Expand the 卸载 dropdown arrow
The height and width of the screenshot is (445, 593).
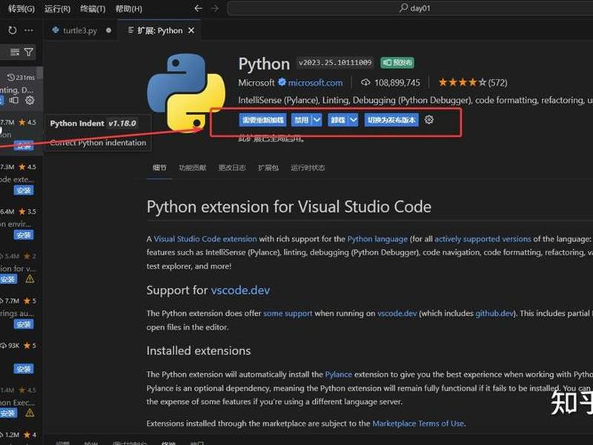coord(354,120)
